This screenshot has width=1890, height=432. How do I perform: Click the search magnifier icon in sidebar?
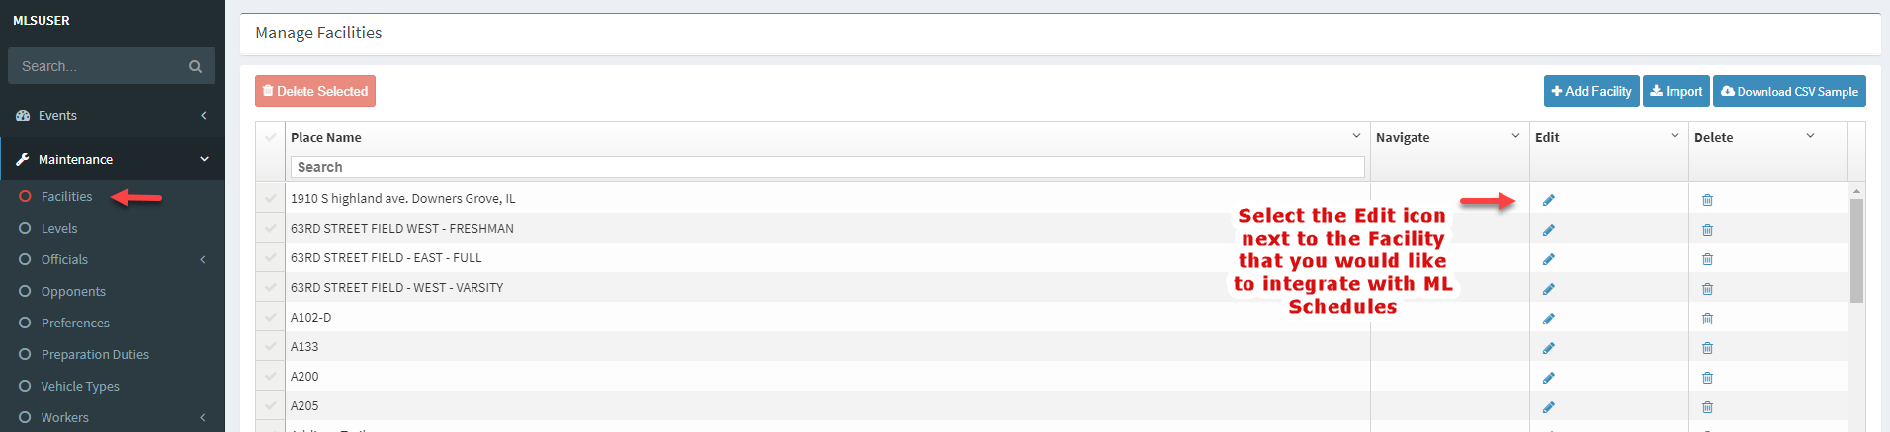(x=195, y=66)
